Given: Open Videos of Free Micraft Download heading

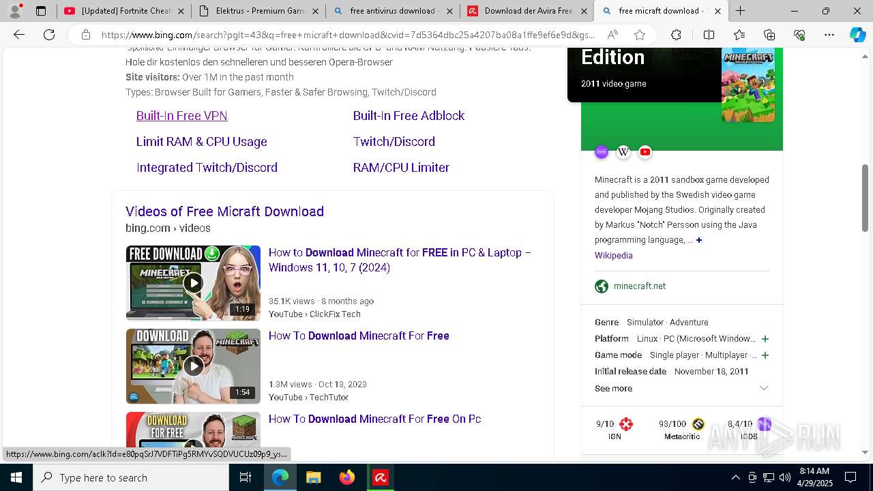Looking at the screenshot, I should (224, 211).
